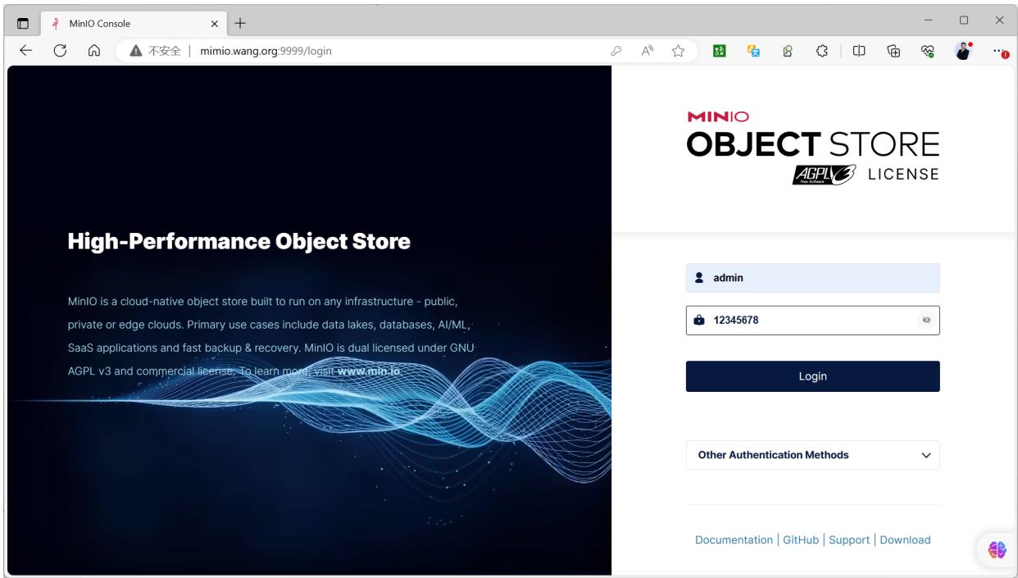Click the High-Performance Object Store heading
This screenshot has width=1018, height=578.
239,241
